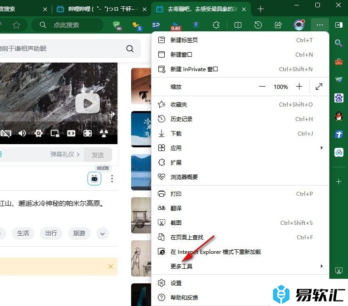Open sidebar search magnifier icon
The width and height of the screenshot is (348, 306).
[x=338, y=43]
